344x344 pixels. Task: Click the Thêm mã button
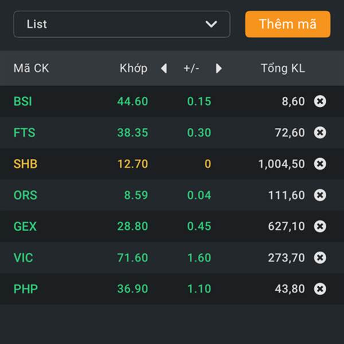288,24
